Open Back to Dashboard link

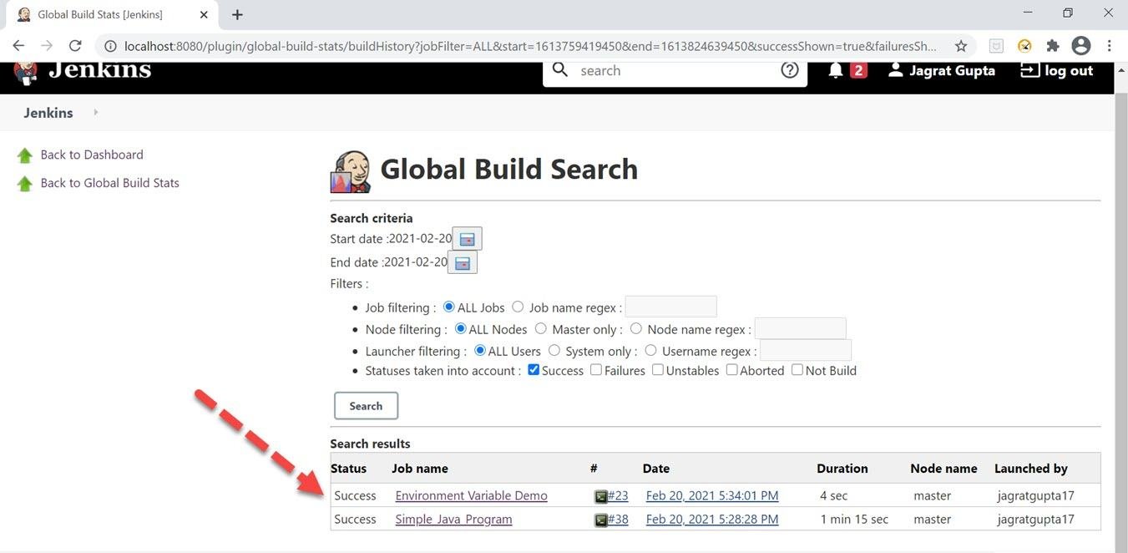point(92,155)
